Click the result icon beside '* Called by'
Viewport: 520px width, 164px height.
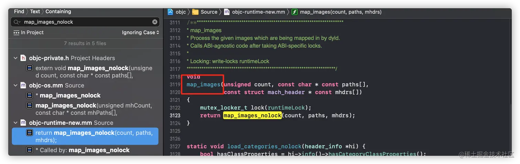[30, 150]
